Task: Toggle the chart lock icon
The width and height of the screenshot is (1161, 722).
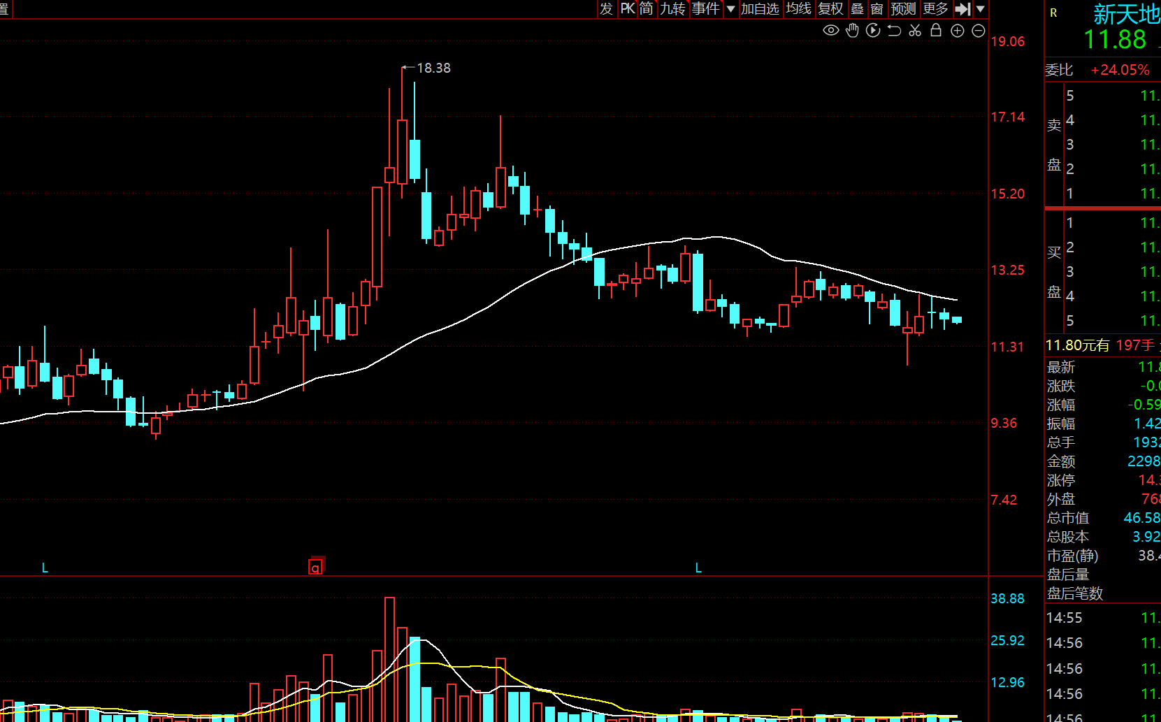Action: pyautogui.click(x=936, y=30)
